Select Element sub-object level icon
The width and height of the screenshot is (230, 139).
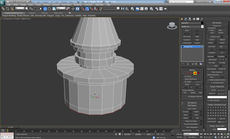click(198, 73)
